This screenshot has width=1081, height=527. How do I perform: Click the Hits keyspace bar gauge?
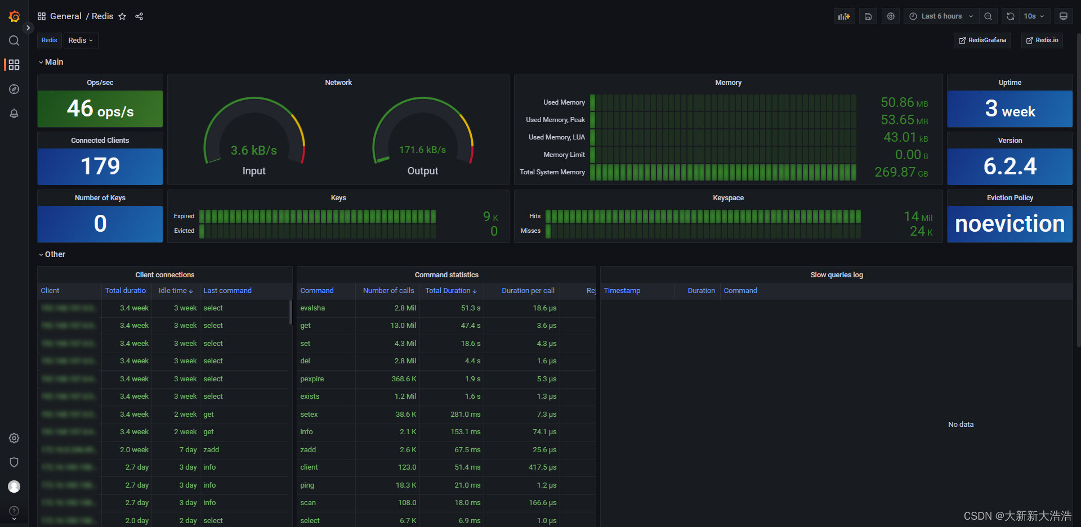703,217
